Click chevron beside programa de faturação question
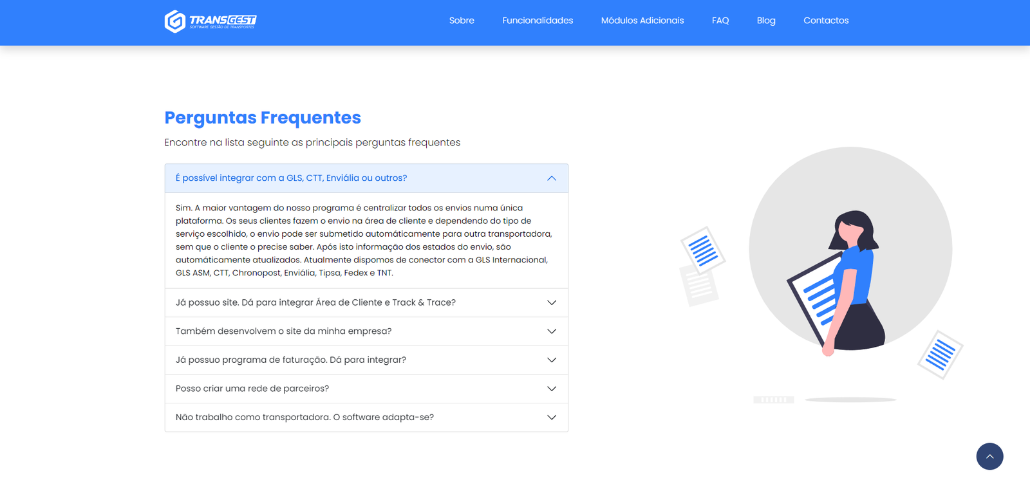Image resolution: width=1030 pixels, height=489 pixels. [x=552, y=360]
